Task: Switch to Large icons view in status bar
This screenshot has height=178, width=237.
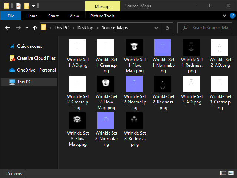Action: point(232,173)
